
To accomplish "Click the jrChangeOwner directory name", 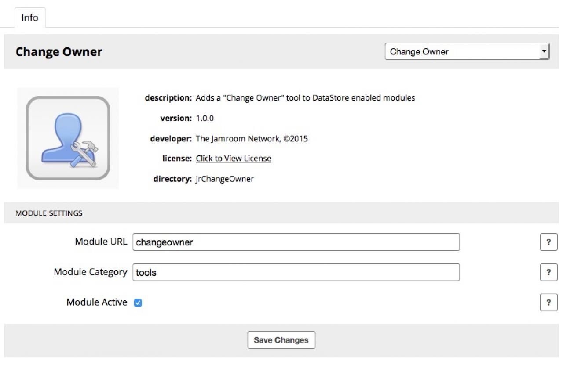I will pos(225,179).
